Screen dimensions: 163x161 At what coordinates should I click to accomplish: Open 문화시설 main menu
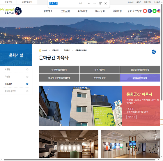tap(65, 11)
